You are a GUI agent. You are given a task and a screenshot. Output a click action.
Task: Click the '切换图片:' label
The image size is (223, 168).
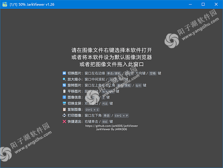(x=75, y=73)
